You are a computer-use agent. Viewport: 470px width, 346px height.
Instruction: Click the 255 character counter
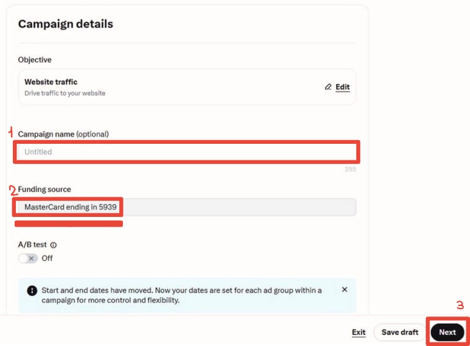(x=350, y=169)
